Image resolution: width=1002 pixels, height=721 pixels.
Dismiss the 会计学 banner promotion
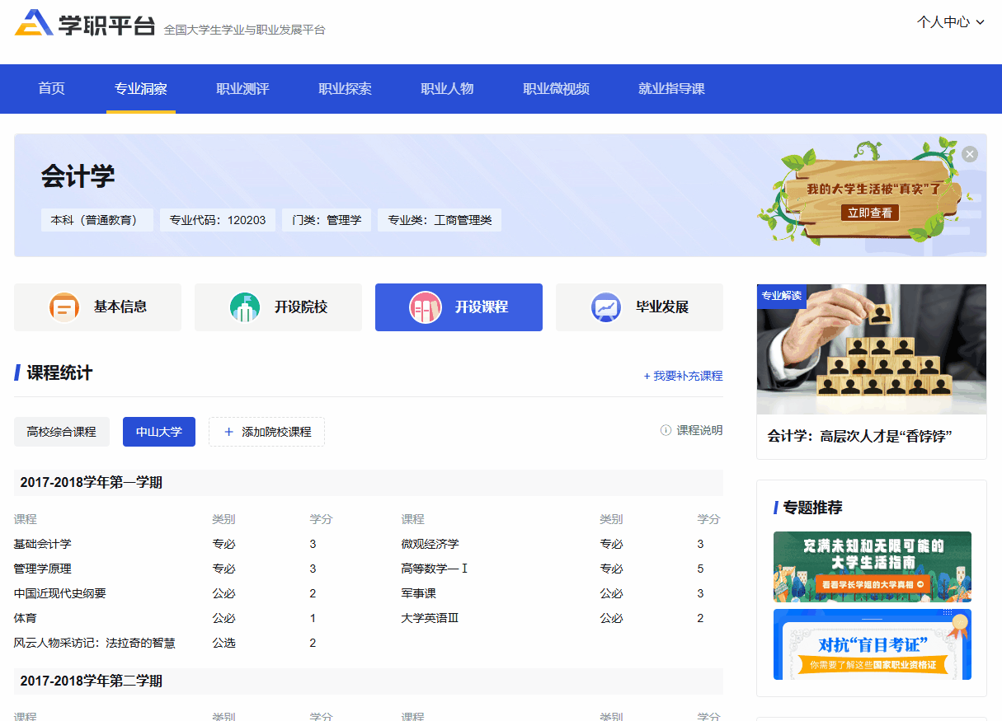click(970, 153)
